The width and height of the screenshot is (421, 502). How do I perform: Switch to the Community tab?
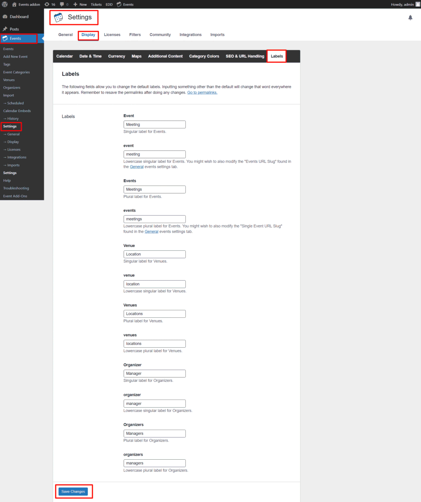coord(160,35)
